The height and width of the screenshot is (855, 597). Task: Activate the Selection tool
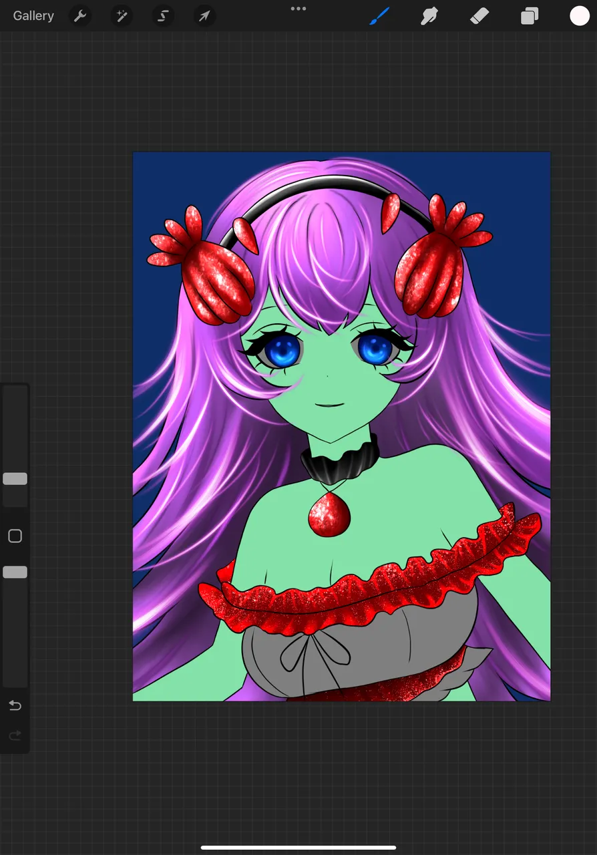[x=163, y=16]
